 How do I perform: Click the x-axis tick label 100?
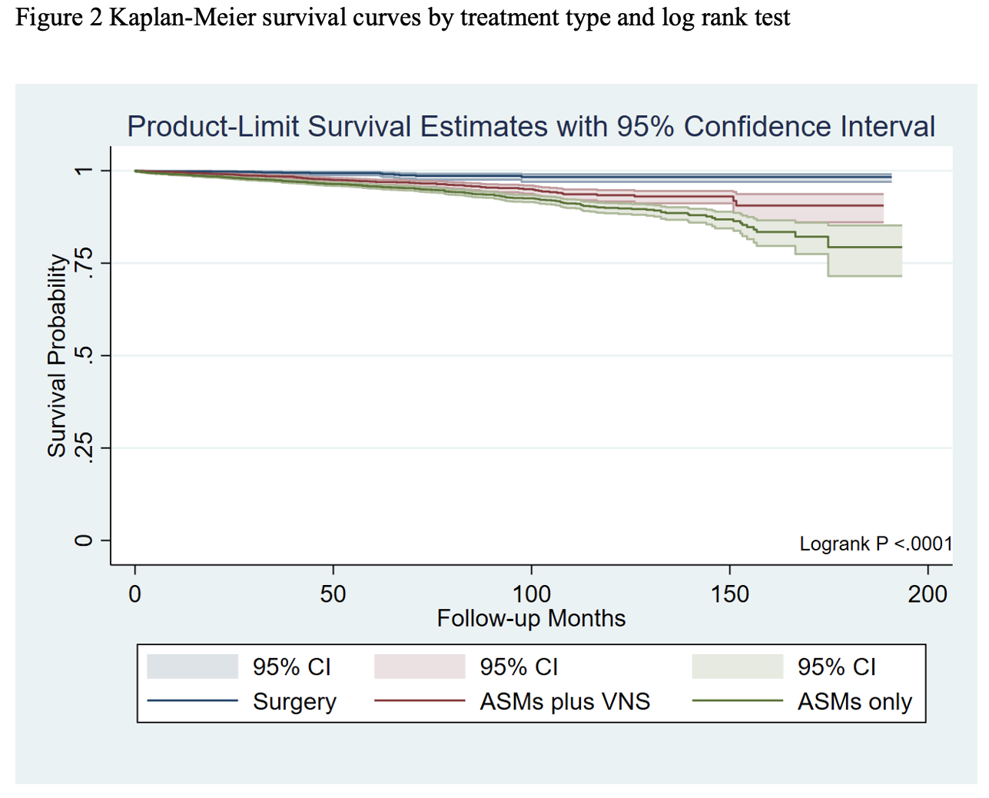point(532,594)
